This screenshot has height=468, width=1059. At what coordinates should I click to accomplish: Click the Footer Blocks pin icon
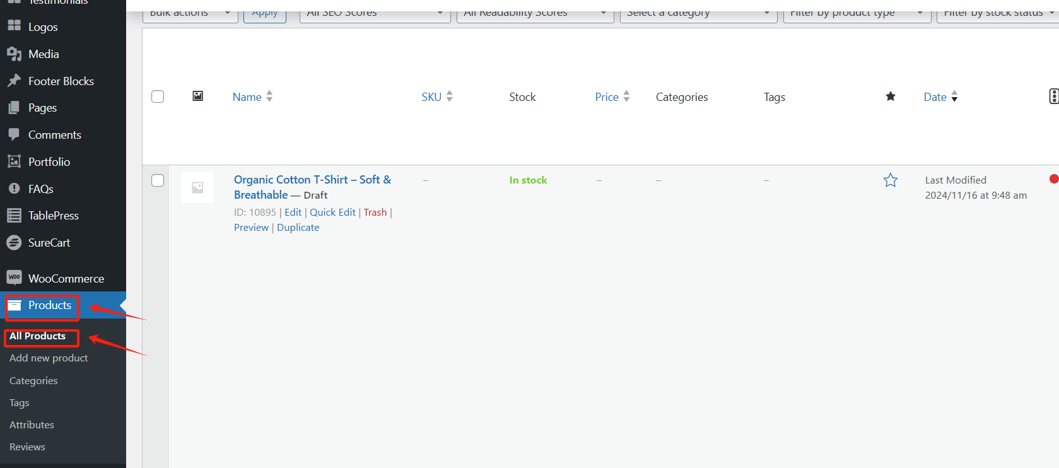pos(14,81)
